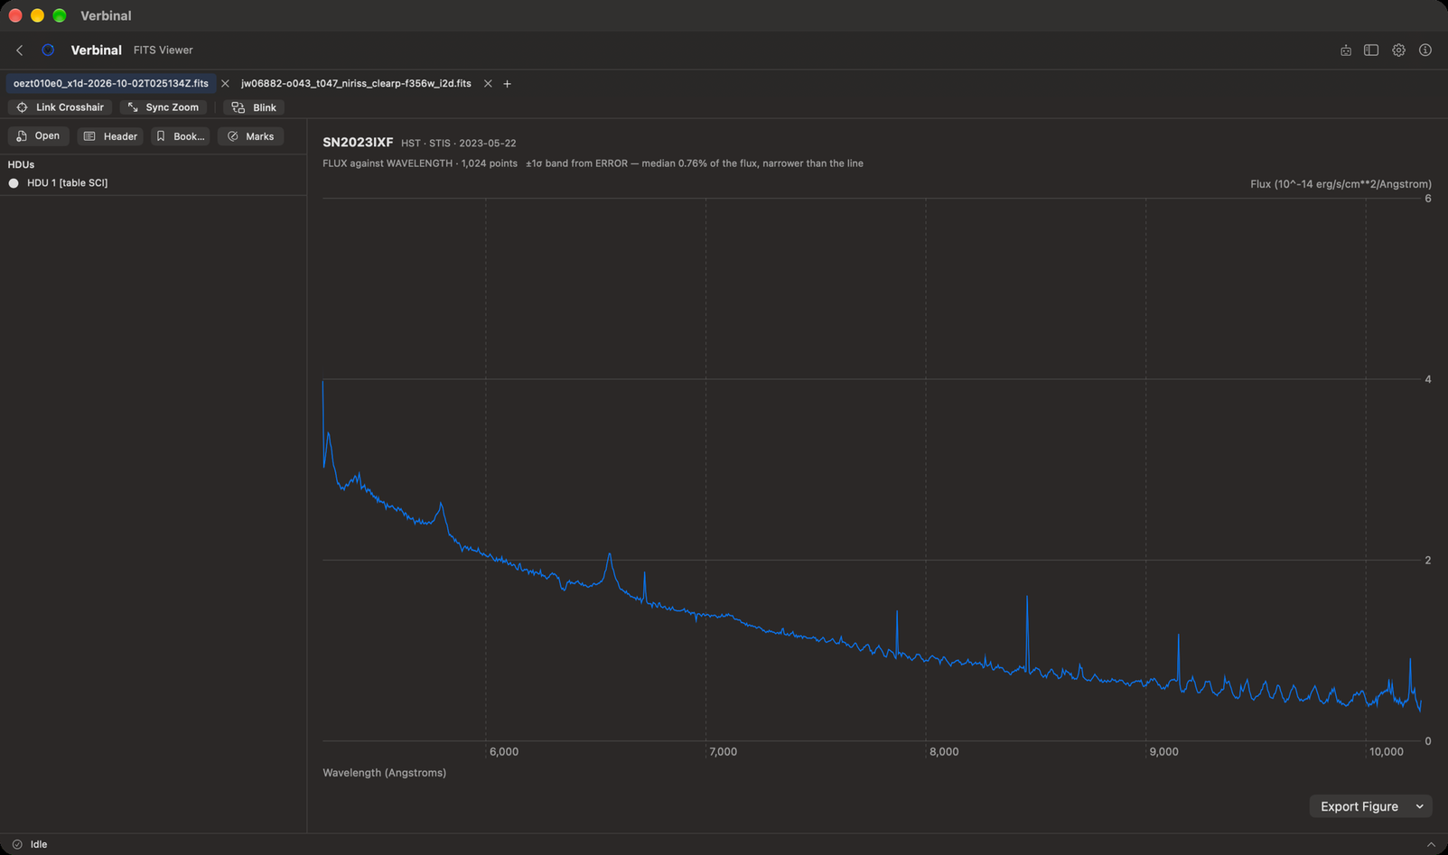This screenshot has height=855, width=1448.
Task: Click the Flux units axis label
Action: [x=1341, y=184]
